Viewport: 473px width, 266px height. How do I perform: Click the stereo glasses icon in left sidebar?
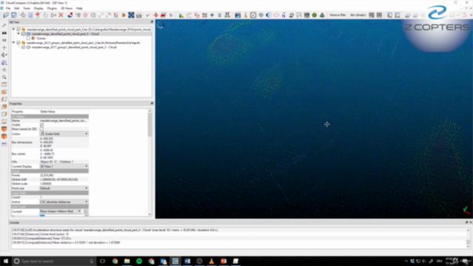pyautogui.click(x=4, y=144)
